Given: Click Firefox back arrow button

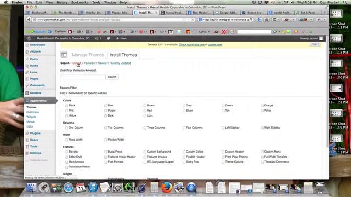Looking at the screenshot, I should (x=29, y=20).
